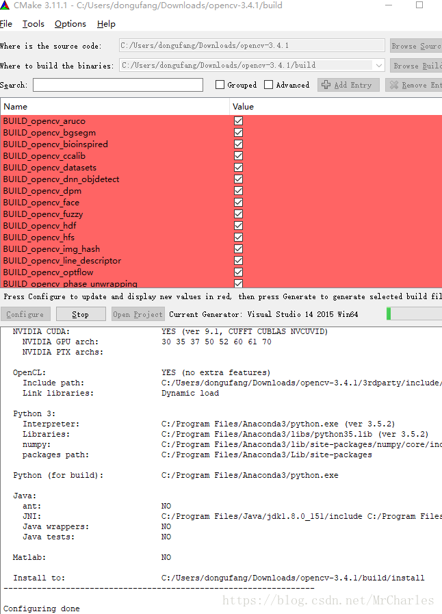Click the Open Project button
This screenshot has width=442, height=614.
coord(138,314)
